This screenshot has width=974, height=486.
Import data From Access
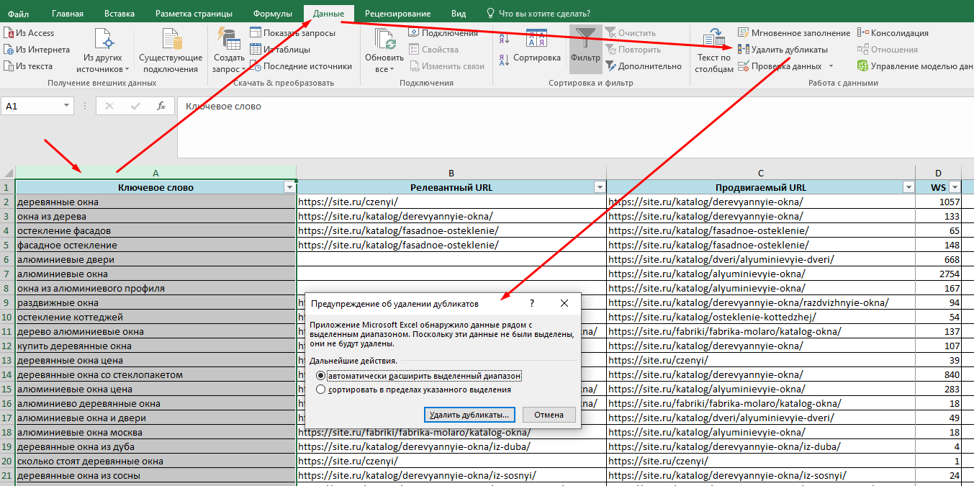[x=29, y=33]
